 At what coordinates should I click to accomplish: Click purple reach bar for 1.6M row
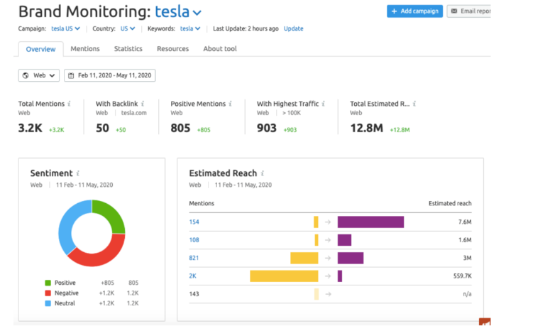click(x=344, y=240)
